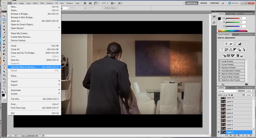Add a Brightness/Contrast adjustment
The image size is (256, 138).
click(x=226, y=43)
